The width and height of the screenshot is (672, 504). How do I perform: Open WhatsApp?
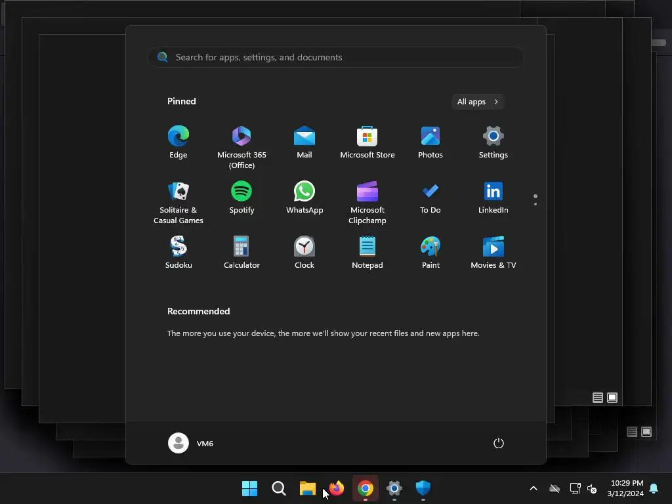tap(304, 198)
